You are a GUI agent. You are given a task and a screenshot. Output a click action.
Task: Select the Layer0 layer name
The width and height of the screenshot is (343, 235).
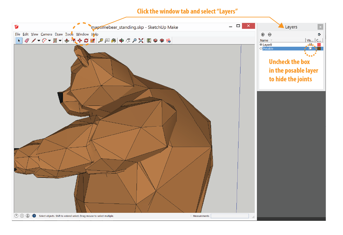click(x=267, y=45)
